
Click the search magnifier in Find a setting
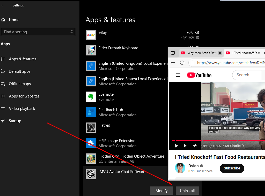tap(71, 32)
